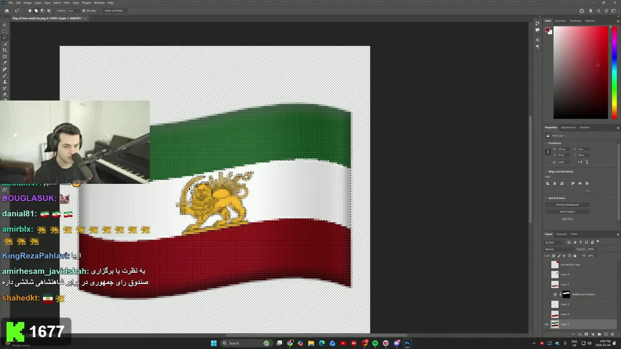
Task: Click Align Top Edges icon
Action: (x=572, y=183)
